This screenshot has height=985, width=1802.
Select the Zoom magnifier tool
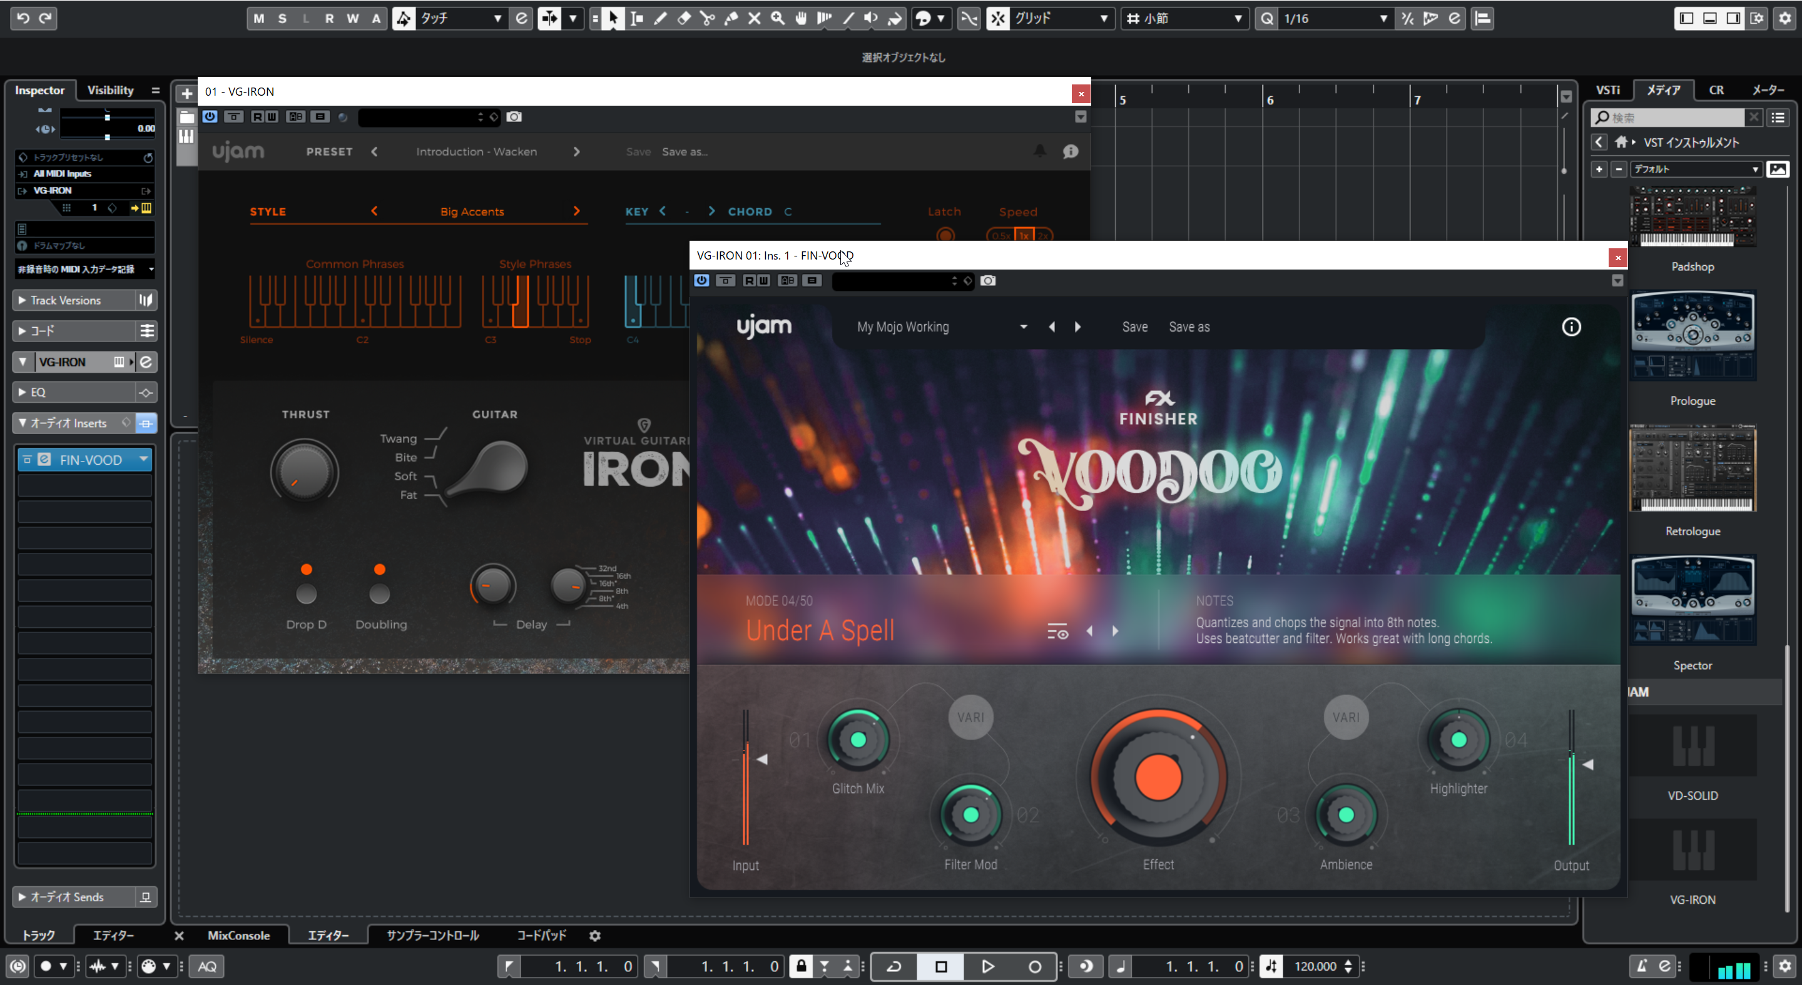pos(777,18)
